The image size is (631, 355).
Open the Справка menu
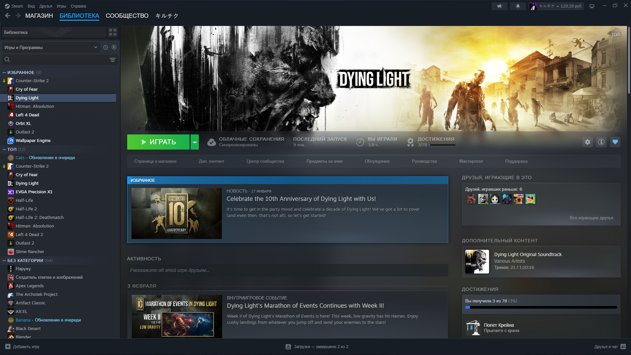[79, 6]
